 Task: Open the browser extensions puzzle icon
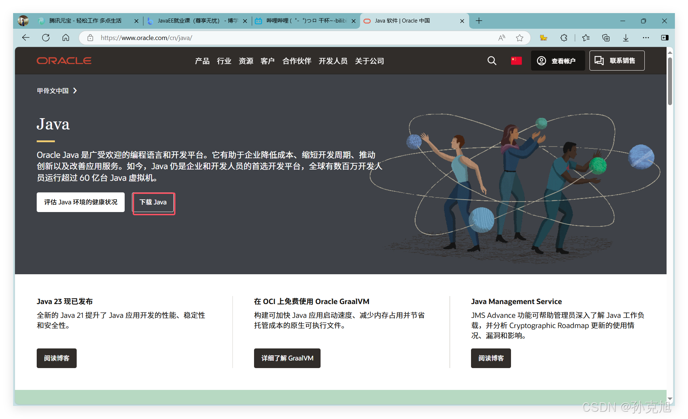pos(564,38)
